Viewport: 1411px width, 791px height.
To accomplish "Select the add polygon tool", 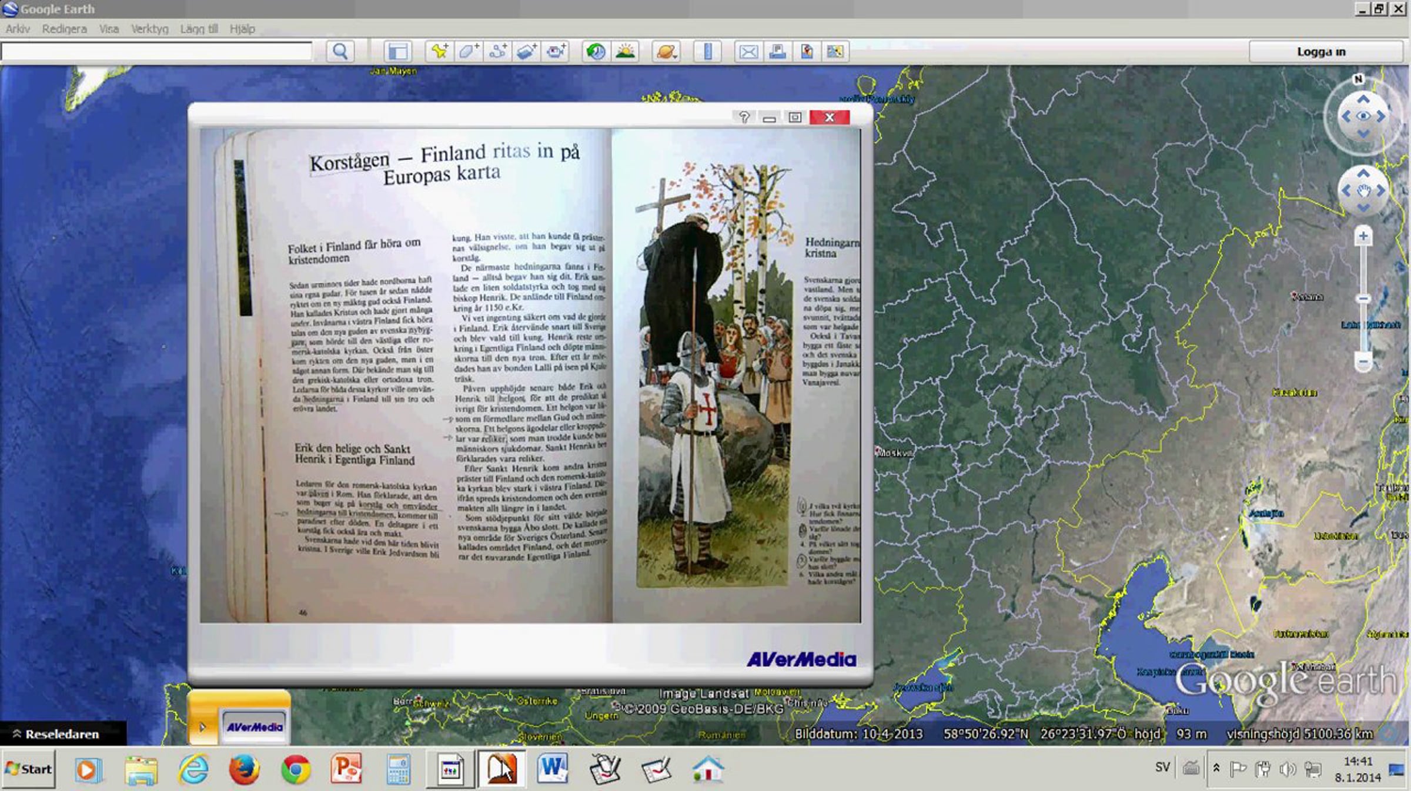I will 468,52.
